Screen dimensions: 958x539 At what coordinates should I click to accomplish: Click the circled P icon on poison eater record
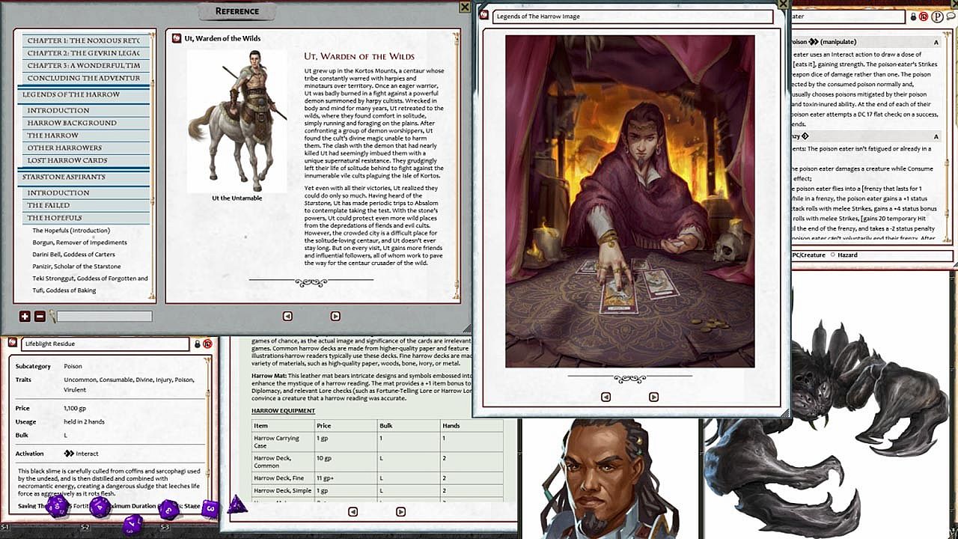tap(936, 16)
